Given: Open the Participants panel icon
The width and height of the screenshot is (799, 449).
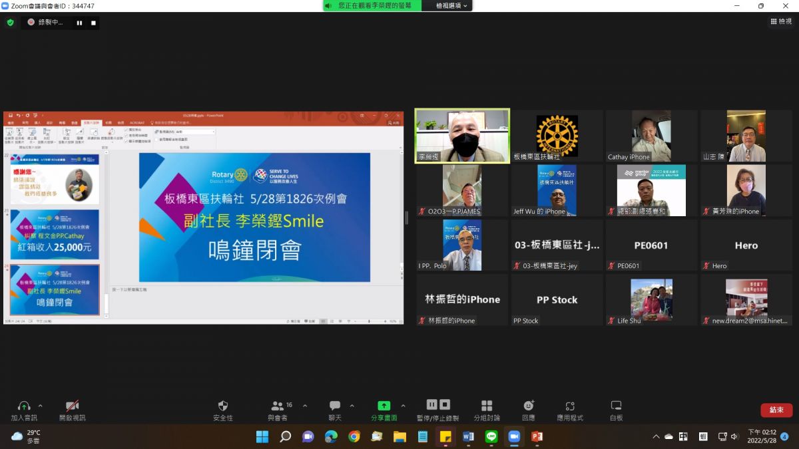Looking at the screenshot, I should pyautogui.click(x=277, y=406).
